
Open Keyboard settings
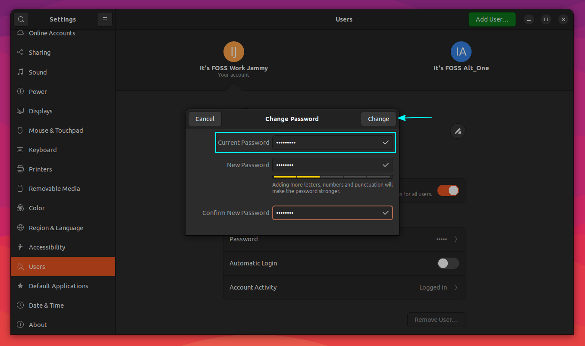point(63,150)
